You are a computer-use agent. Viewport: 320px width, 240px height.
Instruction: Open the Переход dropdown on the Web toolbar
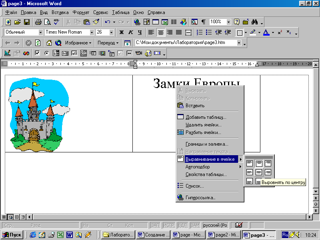(108, 43)
